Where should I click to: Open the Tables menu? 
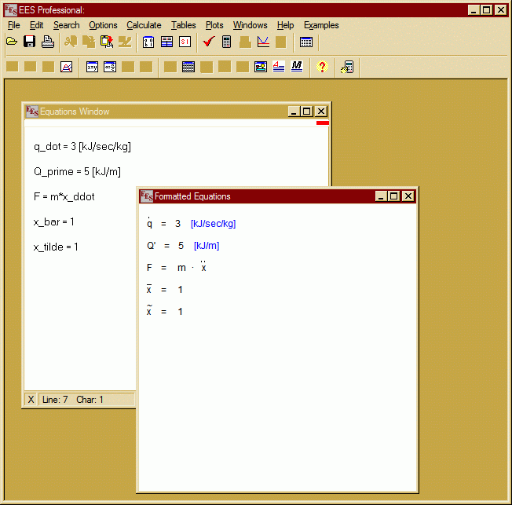coord(184,25)
